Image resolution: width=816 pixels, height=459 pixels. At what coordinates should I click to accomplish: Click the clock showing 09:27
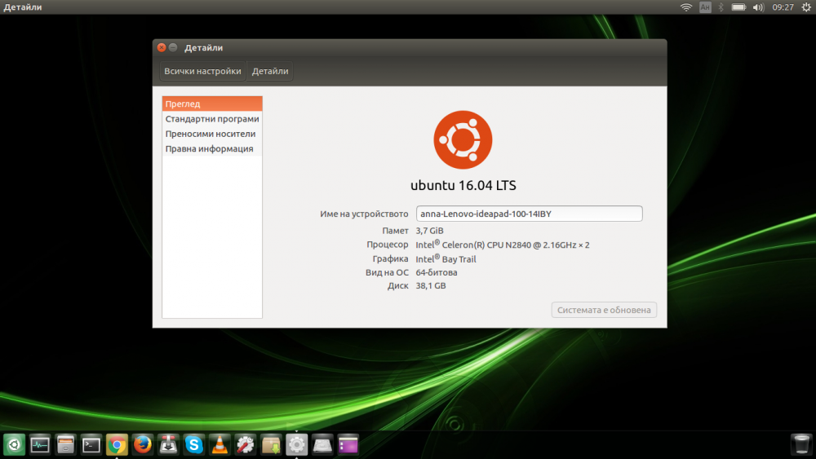click(x=783, y=7)
